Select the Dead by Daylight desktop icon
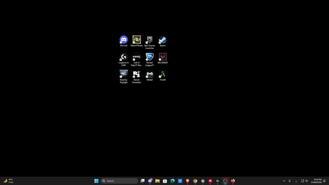329x185 pixels. tap(124, 77)
